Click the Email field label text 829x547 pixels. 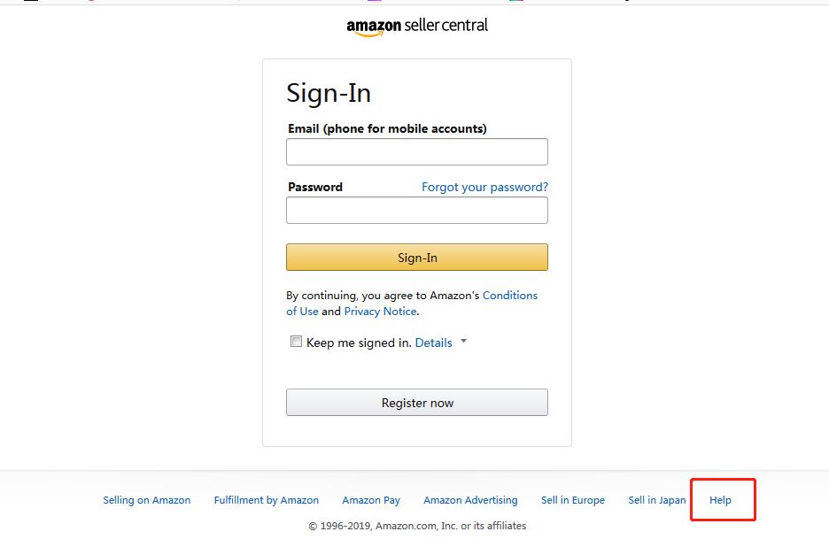coord(387,128)
